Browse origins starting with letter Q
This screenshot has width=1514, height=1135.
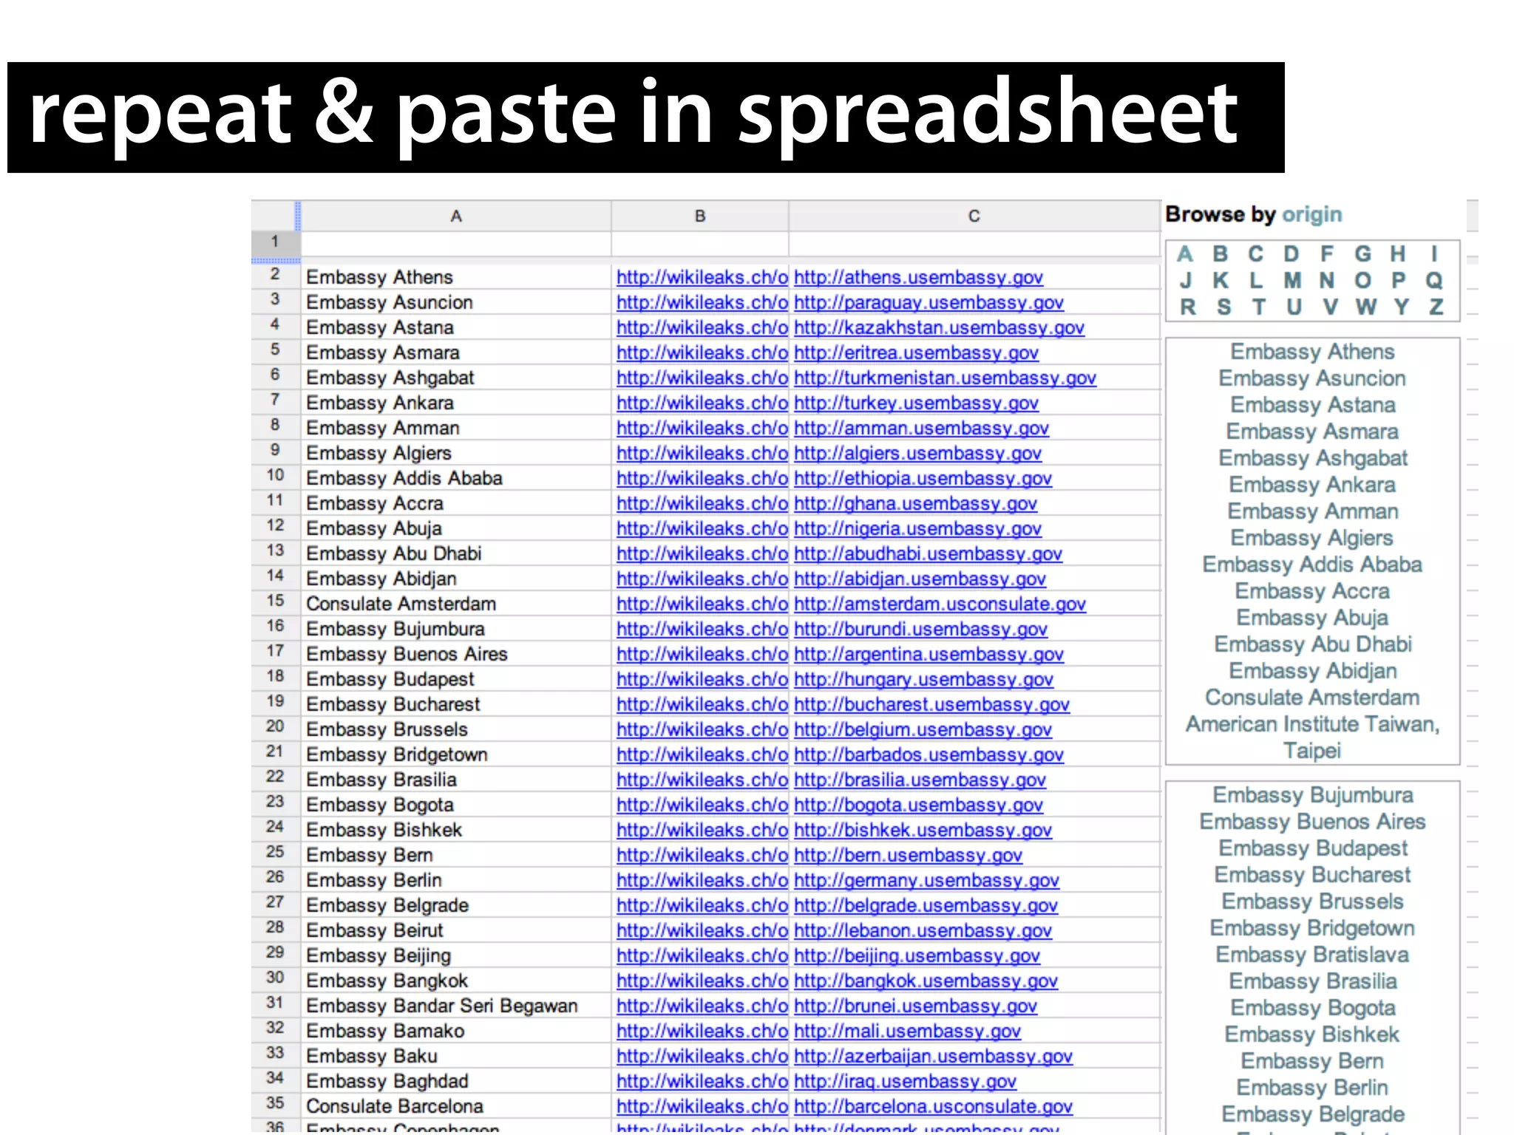click(x=1434, y=281)
